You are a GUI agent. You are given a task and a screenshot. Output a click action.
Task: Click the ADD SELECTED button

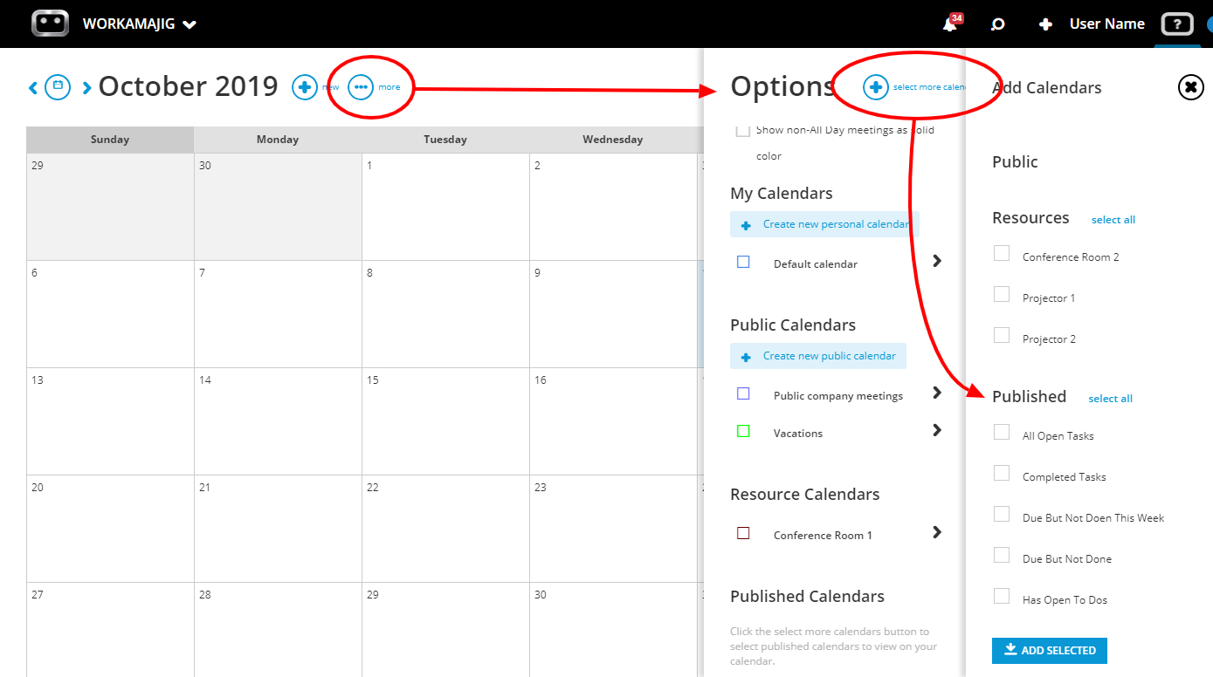1050,651
